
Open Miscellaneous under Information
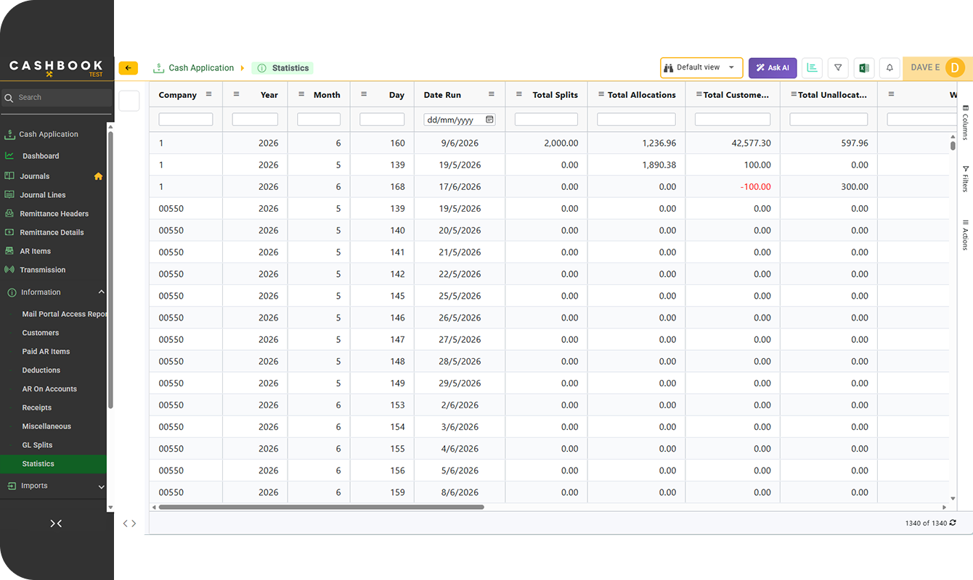tap(46, 426)
